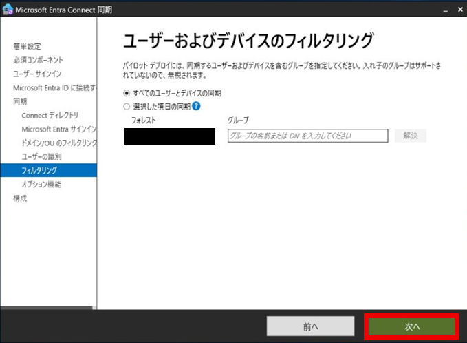Go to 必須コンポーネント step
This screenshot has width=467, height=343.
(x=38, y=60)
